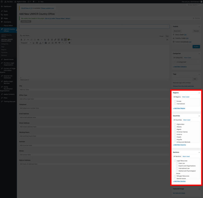Select the All Countries tab
The width and height of the screenshot is (203, 198).
[177, 120]
